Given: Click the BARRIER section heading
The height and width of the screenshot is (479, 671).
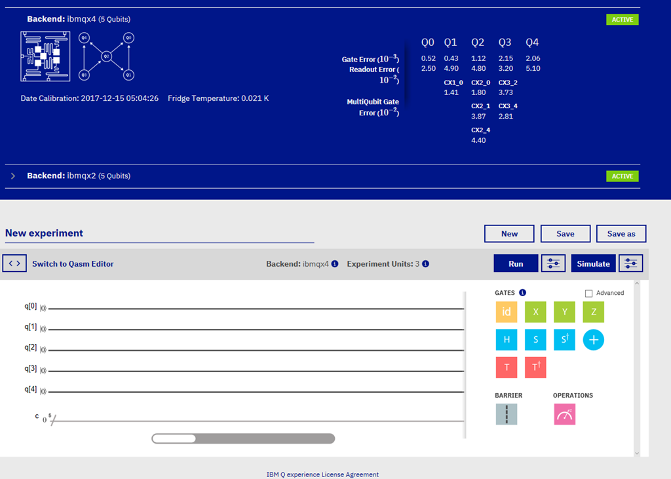Looking at the screenshot, I should coord(508,396).
